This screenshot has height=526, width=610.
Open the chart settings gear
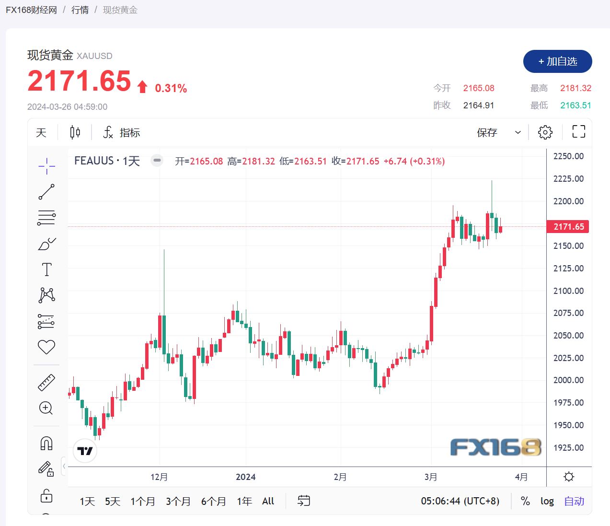pyautogui.click(x=545, y=132)
